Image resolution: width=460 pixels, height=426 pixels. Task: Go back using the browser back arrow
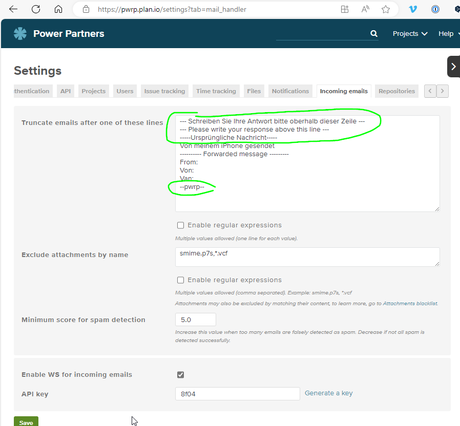[x=13, y=9]
